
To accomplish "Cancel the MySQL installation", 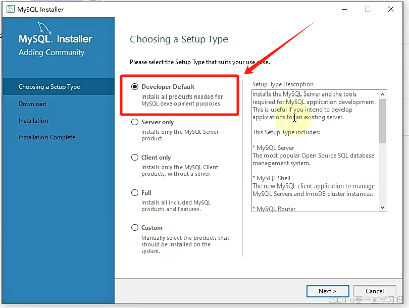I will 375,291.
